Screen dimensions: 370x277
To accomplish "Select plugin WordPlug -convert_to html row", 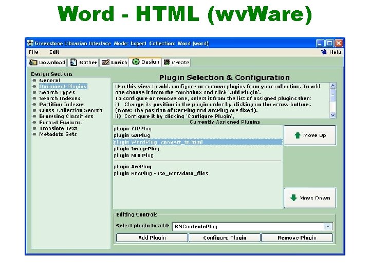I will [x=198, y=142].
